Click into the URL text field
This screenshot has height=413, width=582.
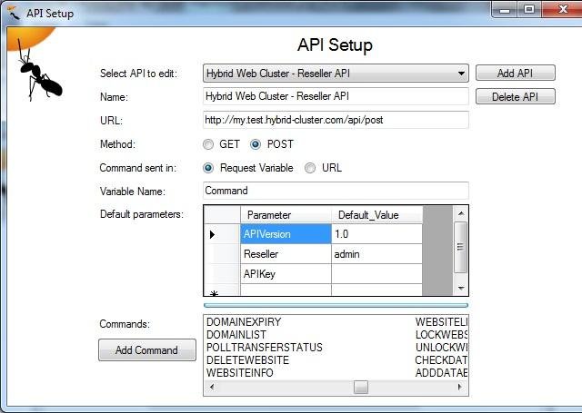(x=336, y=120)
